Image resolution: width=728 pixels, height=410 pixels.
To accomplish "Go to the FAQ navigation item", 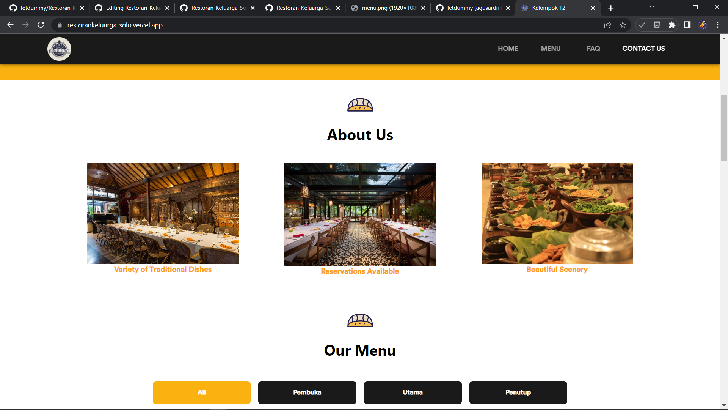I will point(593,49).
